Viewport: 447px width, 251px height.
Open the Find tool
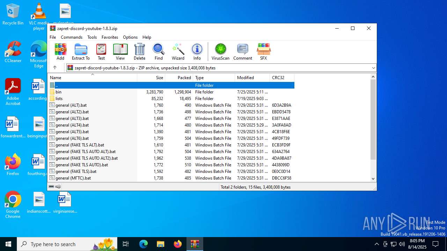click(159, 52)
